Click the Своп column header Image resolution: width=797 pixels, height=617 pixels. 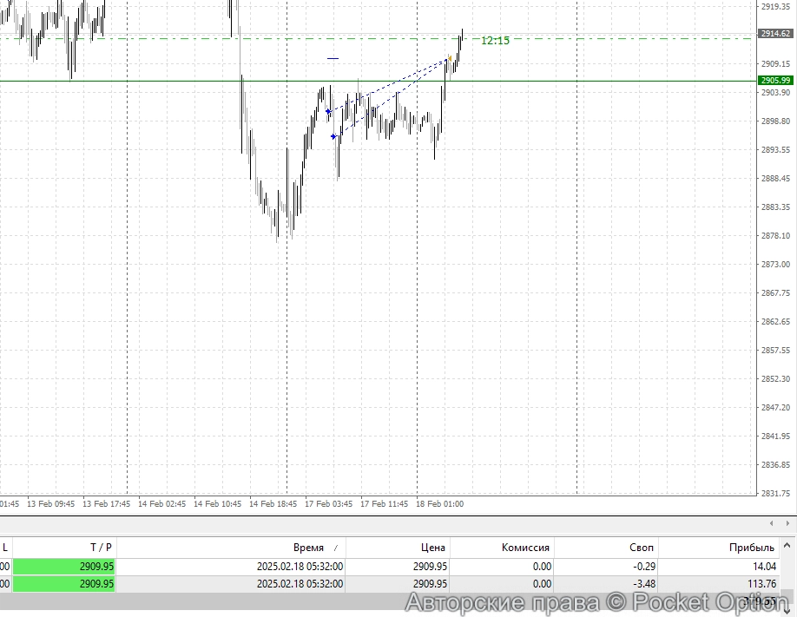pyautogui.click(x=640, y=548)
